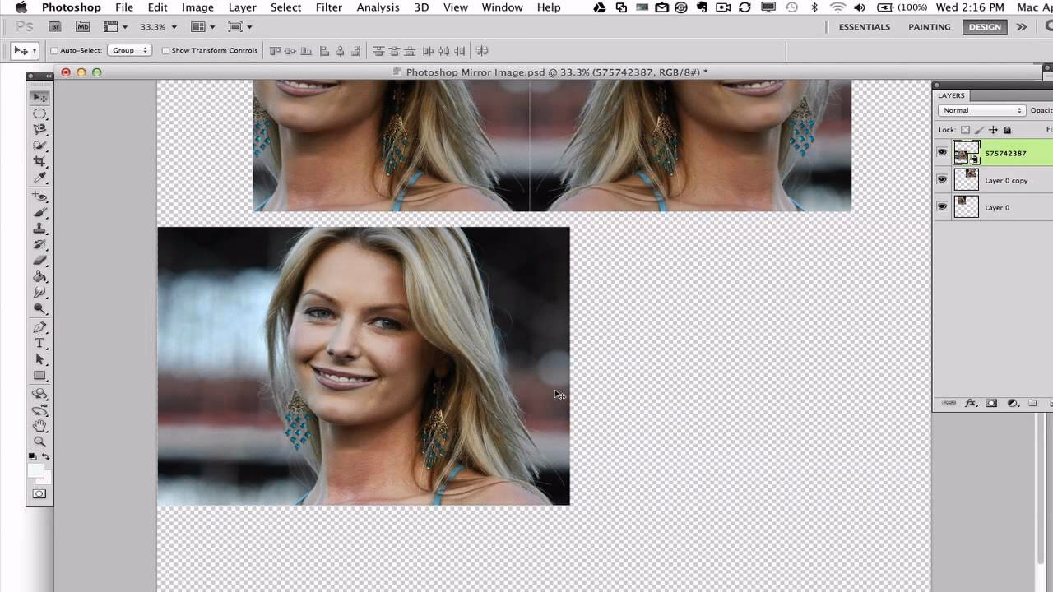Click the Layer 0 copy thumbnail
1053x592 pixels.
[966, 179]
